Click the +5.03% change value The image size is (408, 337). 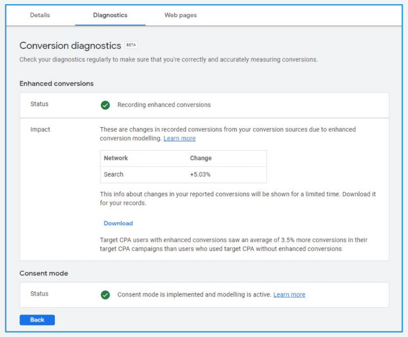200,174
